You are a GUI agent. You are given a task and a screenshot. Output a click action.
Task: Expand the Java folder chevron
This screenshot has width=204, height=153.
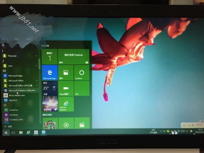(36, 66)
